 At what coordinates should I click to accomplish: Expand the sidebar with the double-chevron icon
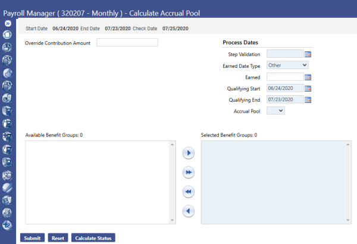click(x=8, y=23)
